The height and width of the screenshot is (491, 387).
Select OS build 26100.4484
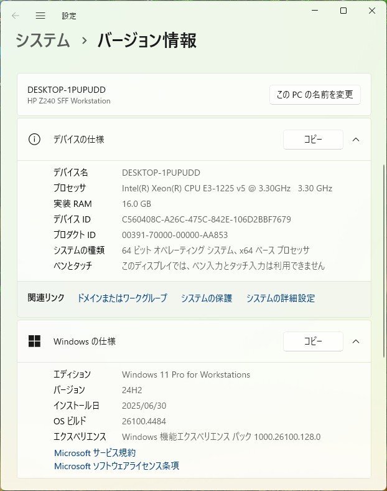[144, 421]
